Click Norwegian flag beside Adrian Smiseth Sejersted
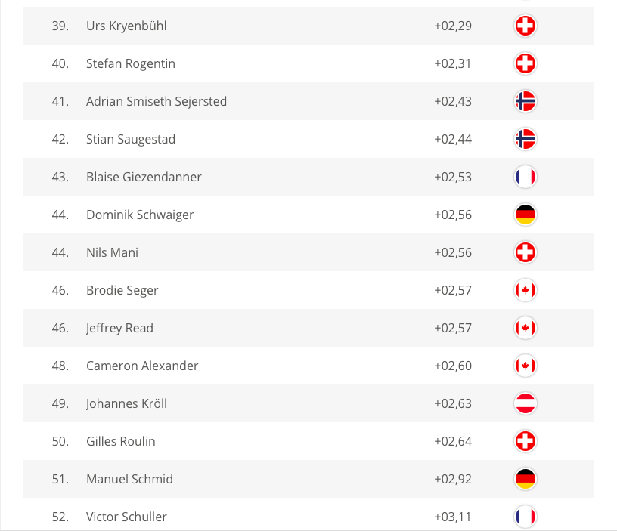Screen dimensions: 617x531 coord(525,101)
